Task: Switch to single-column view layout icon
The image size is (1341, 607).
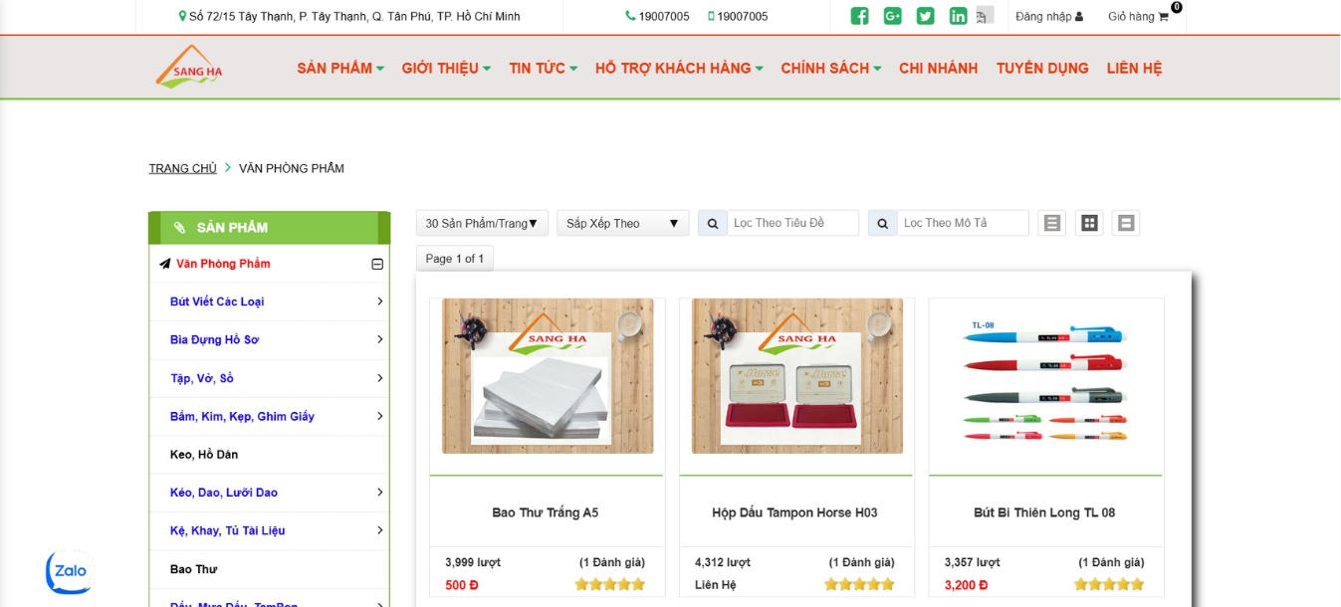Action: click(1126, 223)
